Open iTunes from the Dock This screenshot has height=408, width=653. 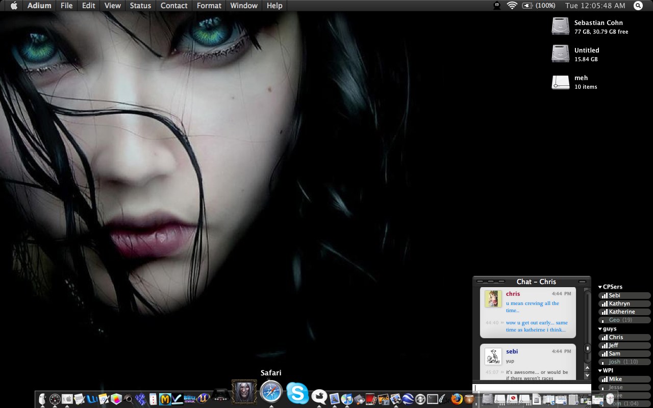pos(347,399)
